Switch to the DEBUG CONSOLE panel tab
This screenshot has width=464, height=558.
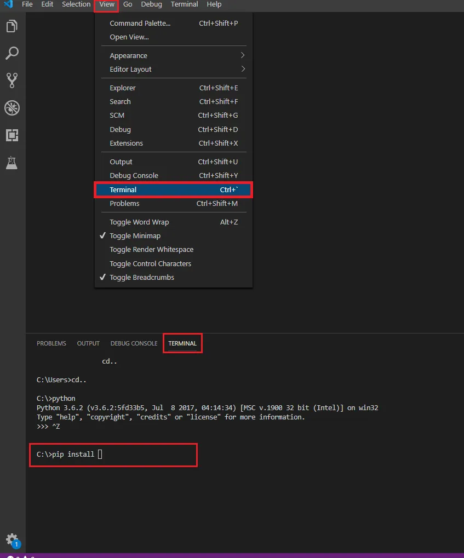(x=134, y=343)
